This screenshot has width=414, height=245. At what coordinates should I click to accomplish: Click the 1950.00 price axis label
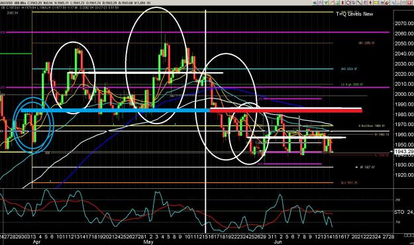(x=404, y=145)
